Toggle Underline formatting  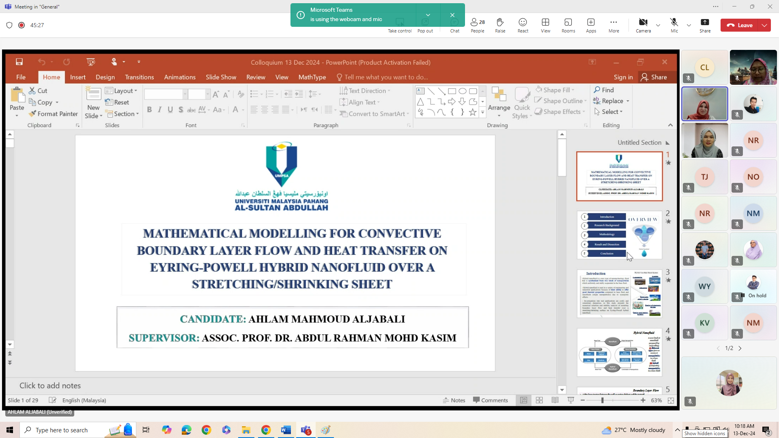(170, 109)
